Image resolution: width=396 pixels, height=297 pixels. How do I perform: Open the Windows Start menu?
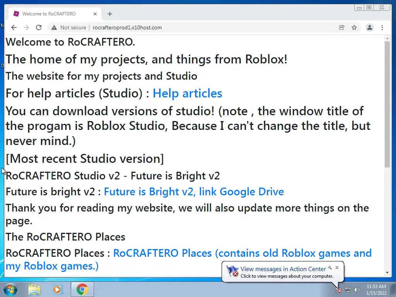coord(10,289)
